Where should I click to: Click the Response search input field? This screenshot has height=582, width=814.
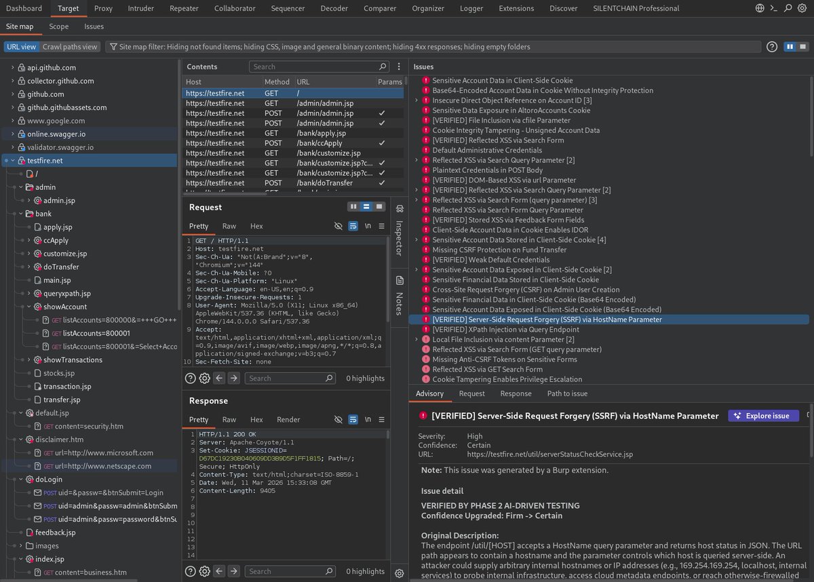pos(290,572)
